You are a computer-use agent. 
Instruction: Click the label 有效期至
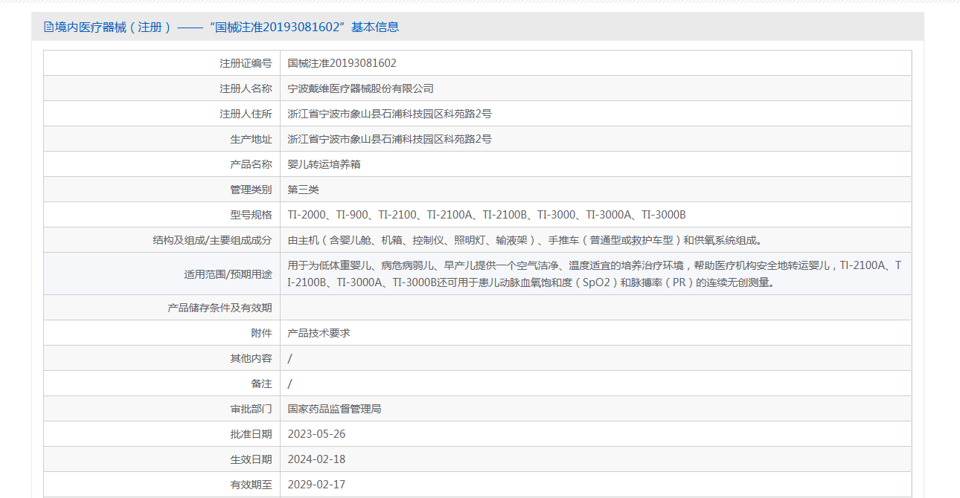click(x=251, y=485)
